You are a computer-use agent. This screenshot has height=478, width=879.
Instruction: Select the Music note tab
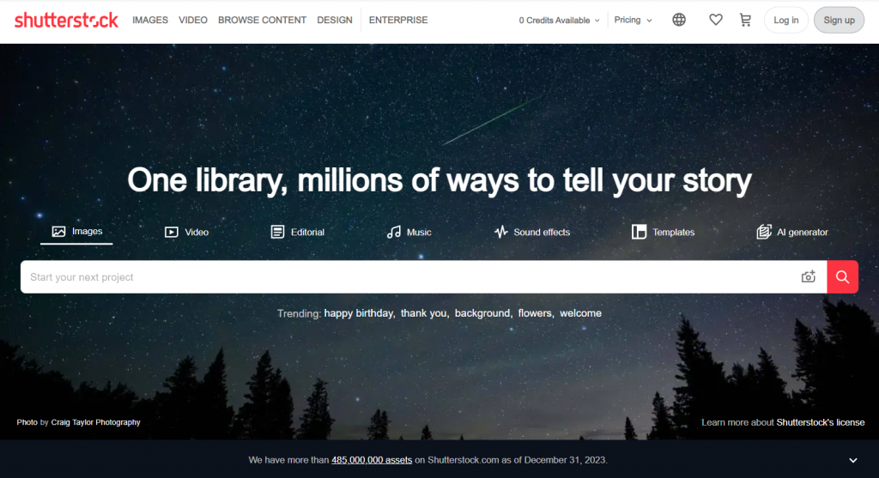coord(409,232)
